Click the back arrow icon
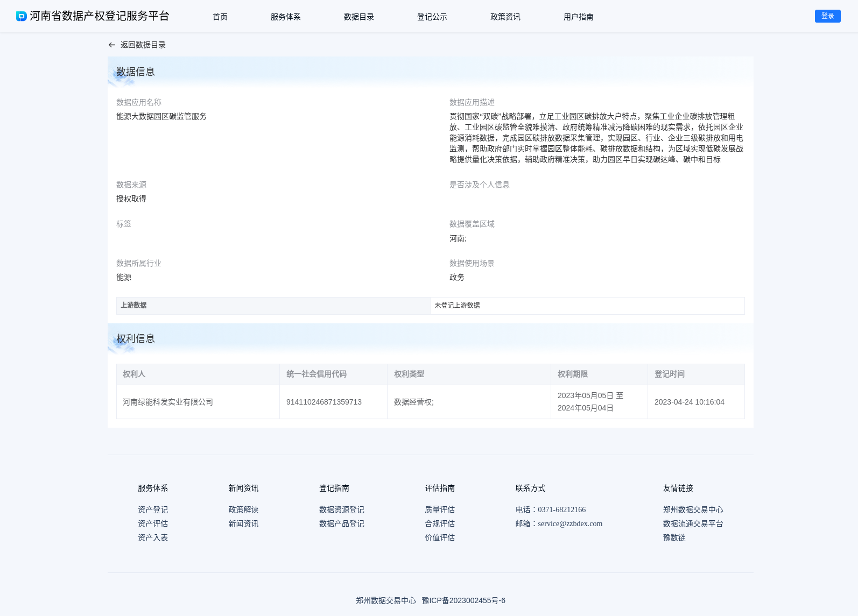The height and width of the screenshot is (616, 858). pyautogui.click(x=112, y=45)
